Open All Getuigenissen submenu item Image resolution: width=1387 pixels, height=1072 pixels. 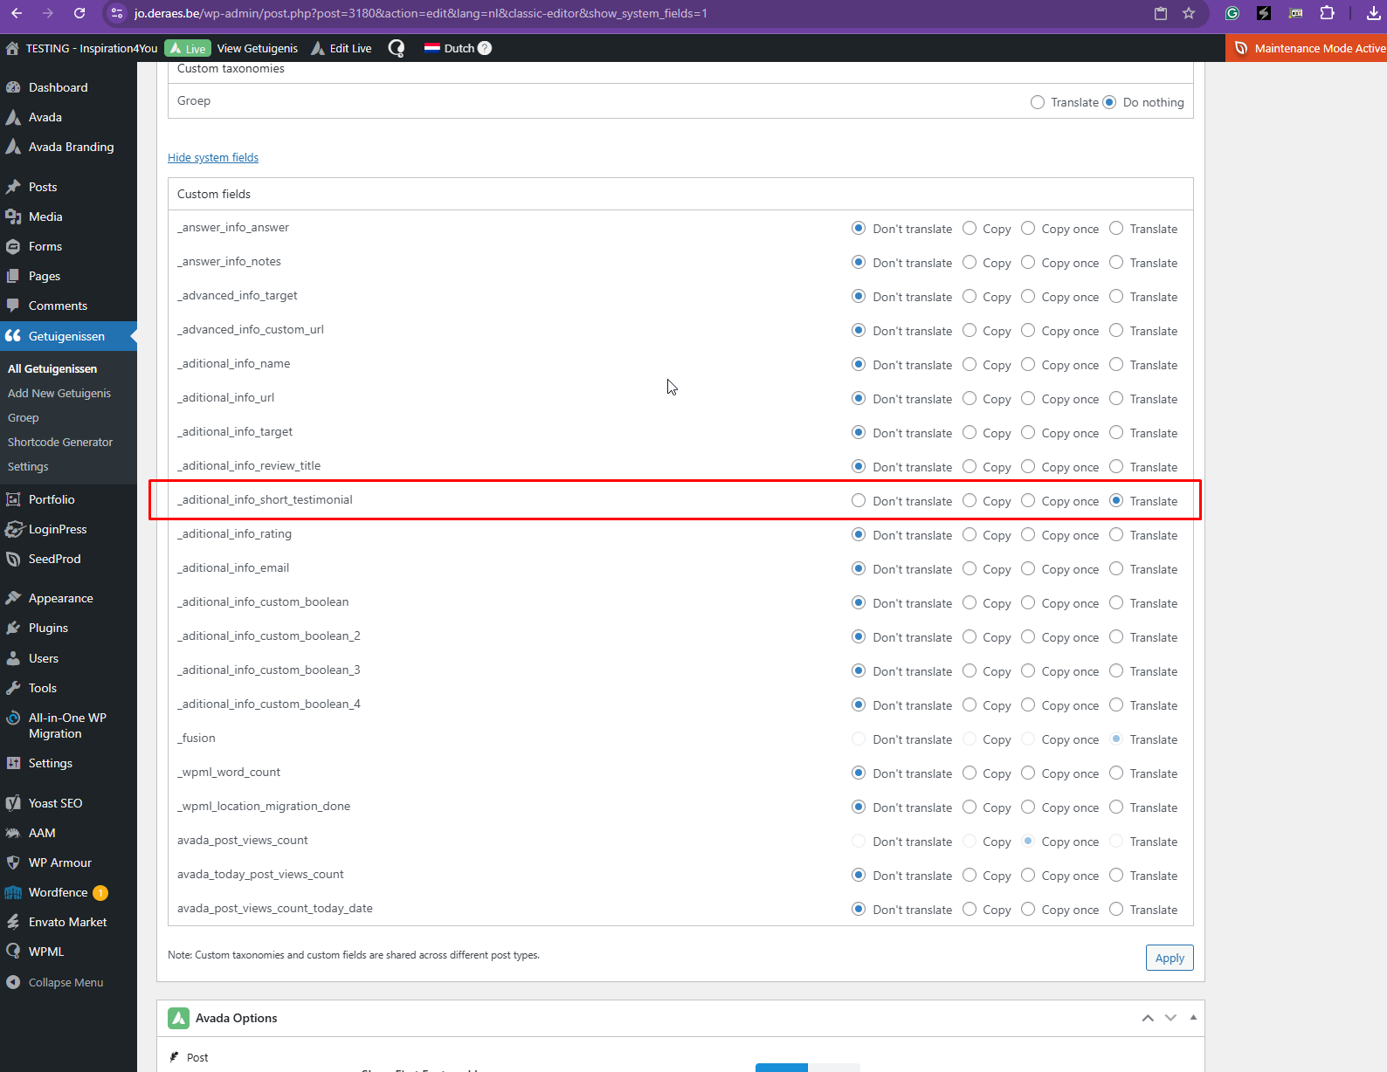[x=52, y=368]
